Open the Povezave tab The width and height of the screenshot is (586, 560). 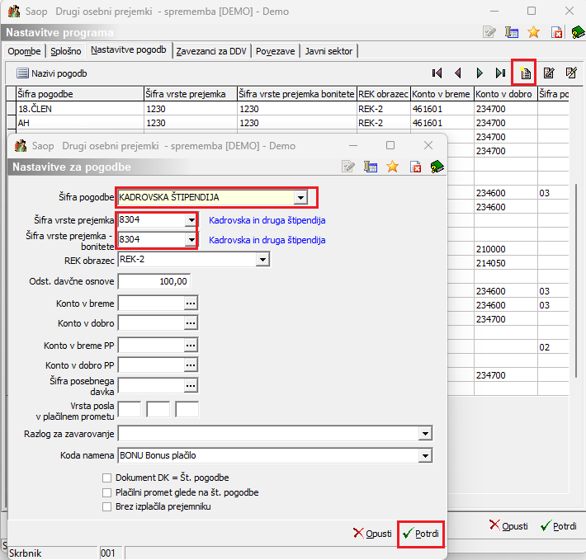276,51
